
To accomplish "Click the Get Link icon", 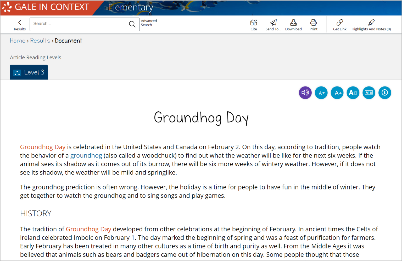I will (x=339, y=24).
